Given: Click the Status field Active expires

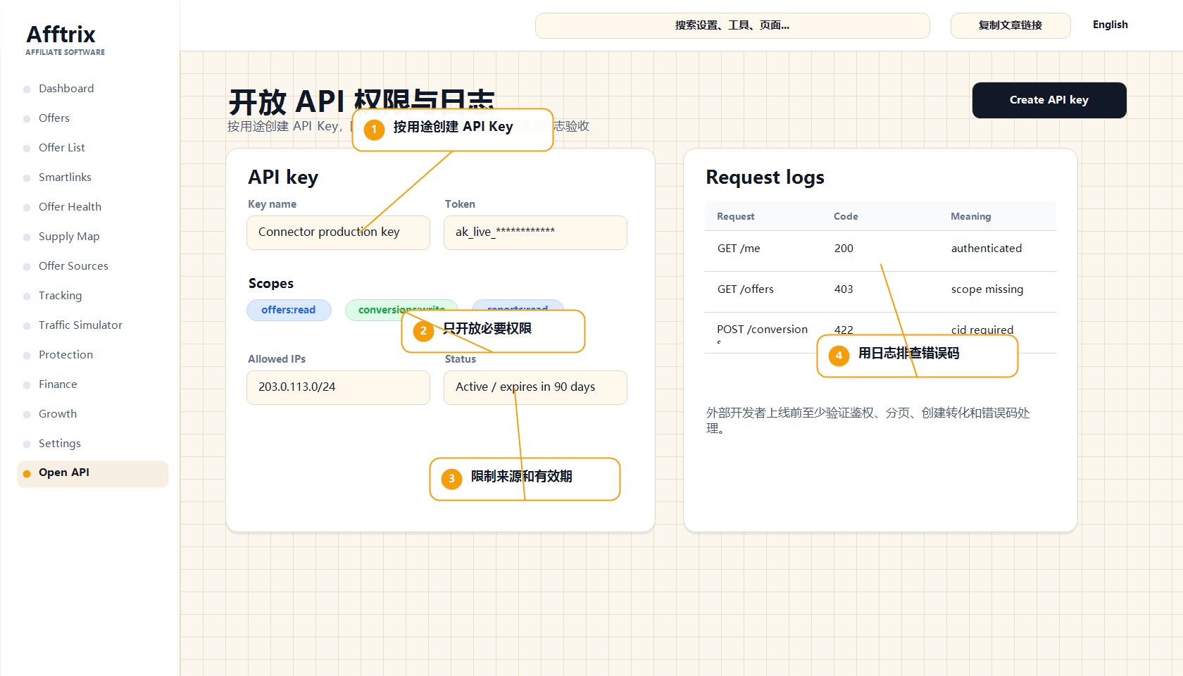Looking at the screenshot, I should coord(535,387).
